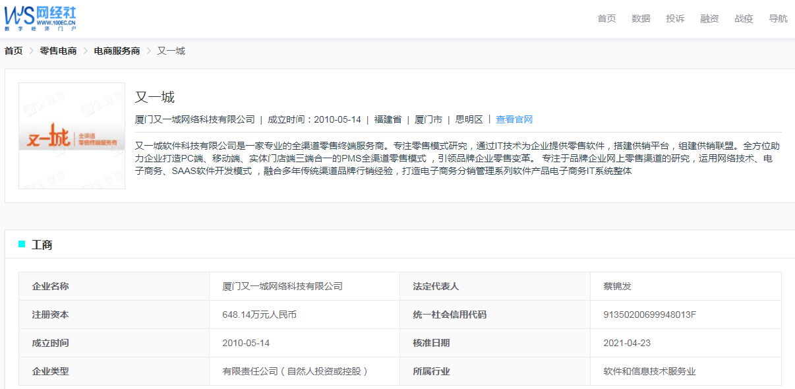Open the 查看官网 link
Screen dimensions: 795x389
coord(514,119)
